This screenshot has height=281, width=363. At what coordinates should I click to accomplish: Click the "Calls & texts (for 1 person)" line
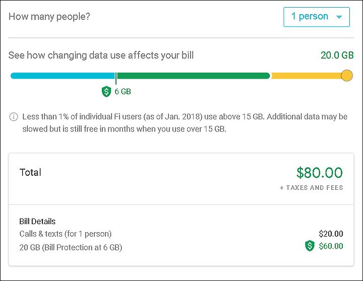tap(66, 234)
